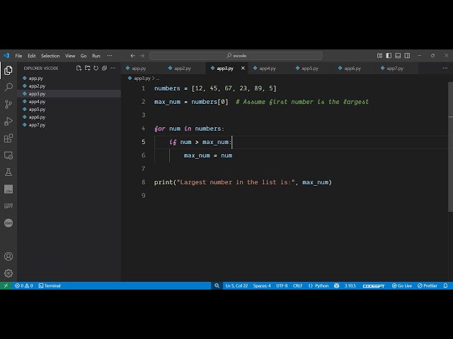Open the Explorer view in activity bar

pos(8,70)
